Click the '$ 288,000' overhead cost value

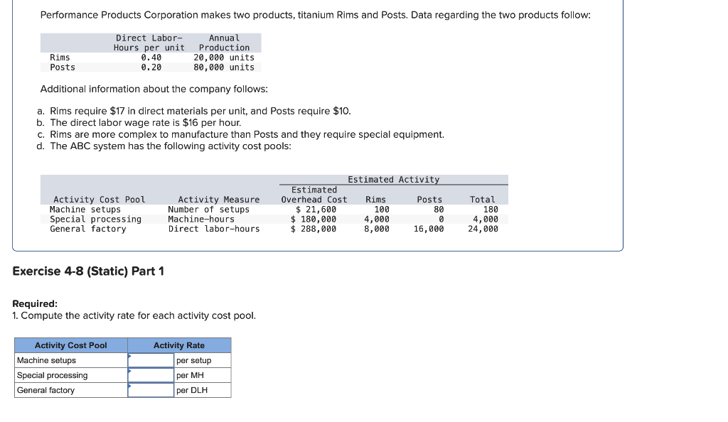pos(314,229)
